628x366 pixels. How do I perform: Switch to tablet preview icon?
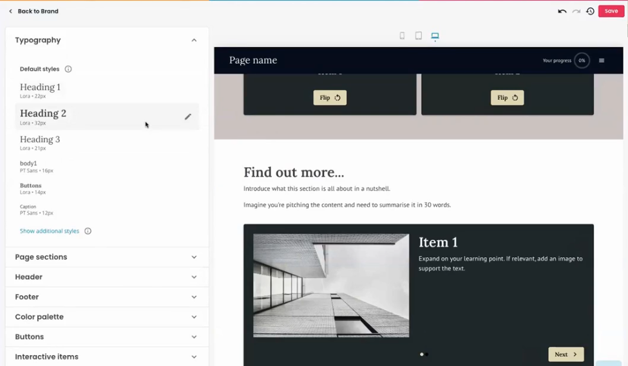(419, 35)
